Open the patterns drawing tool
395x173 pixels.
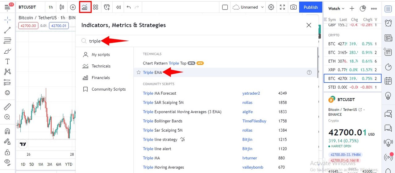coord(7,72)
